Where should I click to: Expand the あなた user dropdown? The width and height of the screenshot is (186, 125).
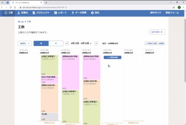click(24, 43)
